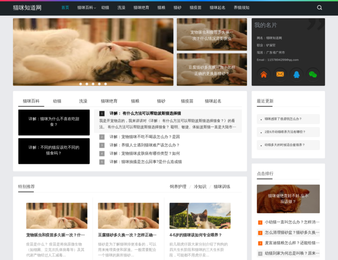
Task: Open 豆腐猫砂多久换一次 banner tile
Action: [x=212, y=70]
